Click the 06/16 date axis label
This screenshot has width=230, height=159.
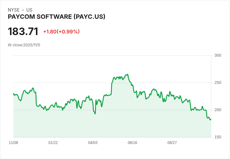pyautogui.click(x=132, y=143)
